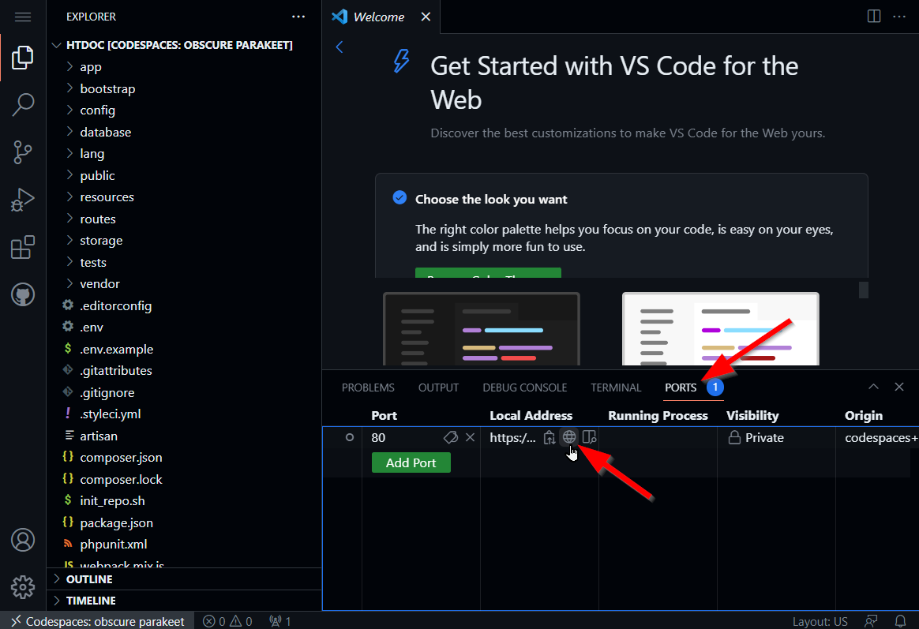This screenshot has height=629, width=919.
Task: Open feedback icon in status bar
Action: coord(872,621)
